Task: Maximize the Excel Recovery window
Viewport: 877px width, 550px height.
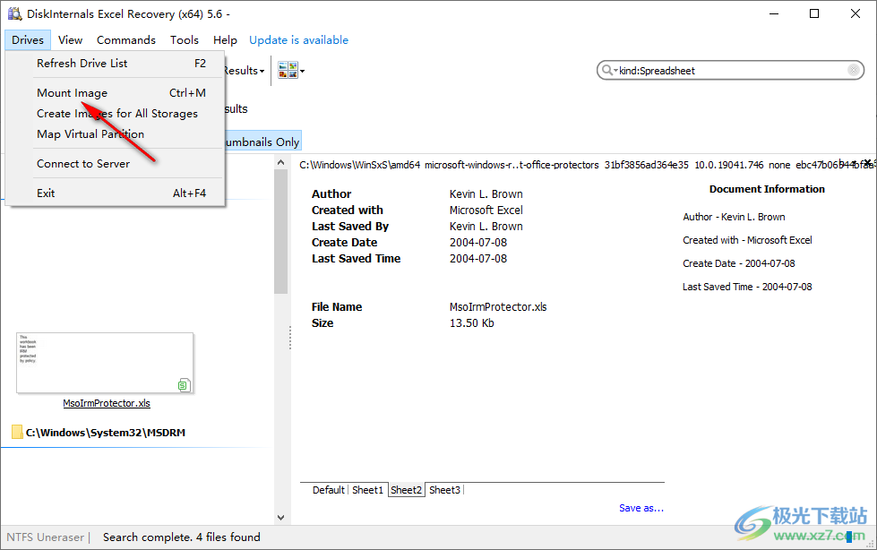Action: point(814,13)
